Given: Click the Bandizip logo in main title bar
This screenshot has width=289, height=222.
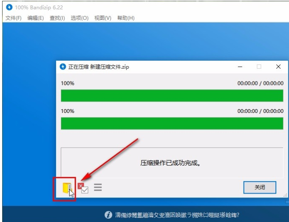Looking at the screenshot, I should tap(9, 7).
